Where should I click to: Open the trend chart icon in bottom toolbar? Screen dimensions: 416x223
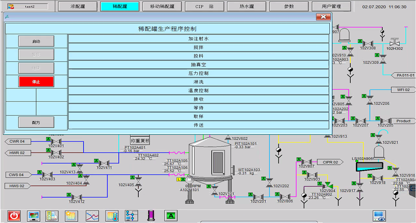pyautogui.click(x=92, y=215)
